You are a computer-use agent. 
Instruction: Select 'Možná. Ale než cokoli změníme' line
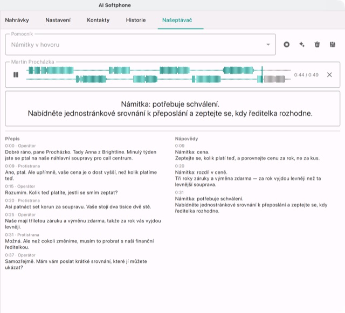pyautogui.click(x=79, y=244)
